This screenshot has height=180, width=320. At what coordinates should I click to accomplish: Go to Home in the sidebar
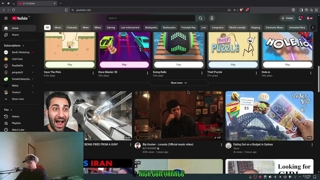(19, 28)
